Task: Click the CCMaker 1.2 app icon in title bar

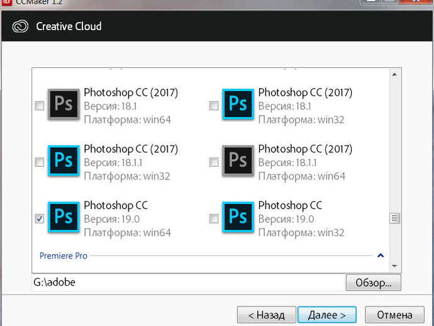Action: (x=6, y=3)
